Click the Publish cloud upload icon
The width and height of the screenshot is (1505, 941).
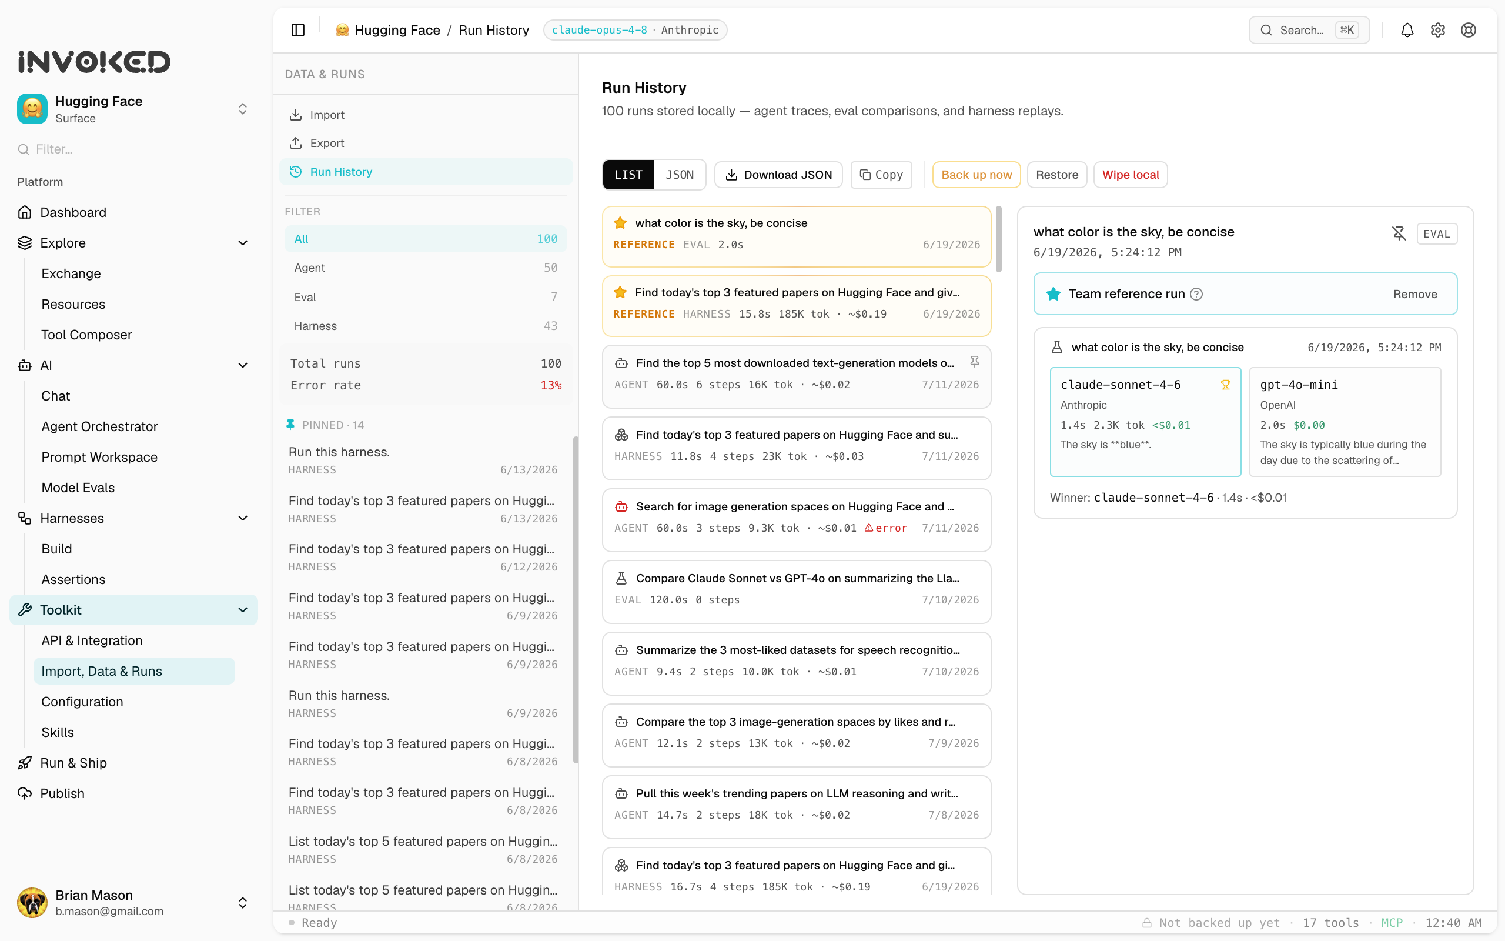pos(25,793)
